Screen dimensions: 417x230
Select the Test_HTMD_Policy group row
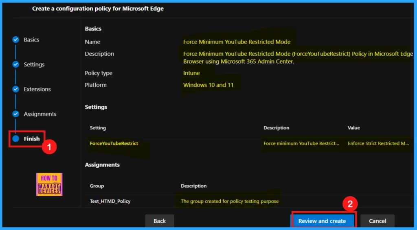tap(249, 201)
